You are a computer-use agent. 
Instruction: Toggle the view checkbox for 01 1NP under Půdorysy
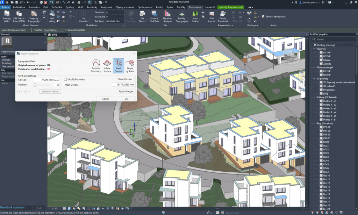pos(321,52)
